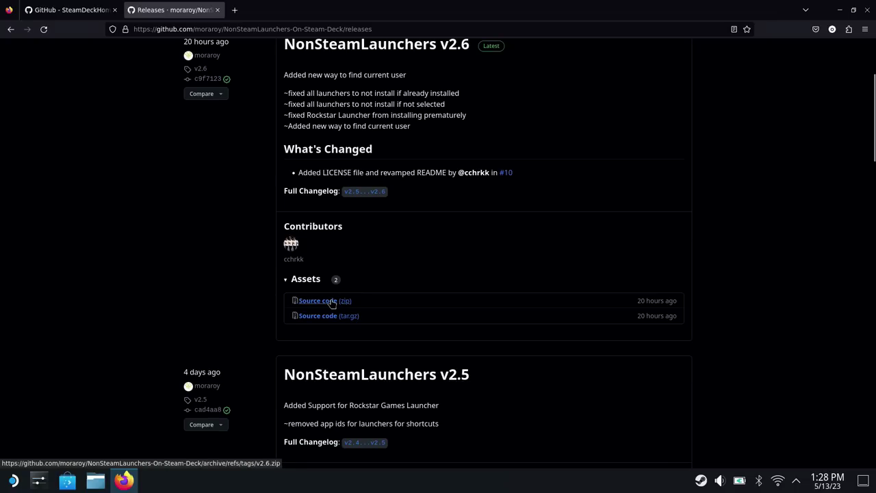Open battery status in system tray
Screen dimensions: 876x493
click(x=739, y=481)
